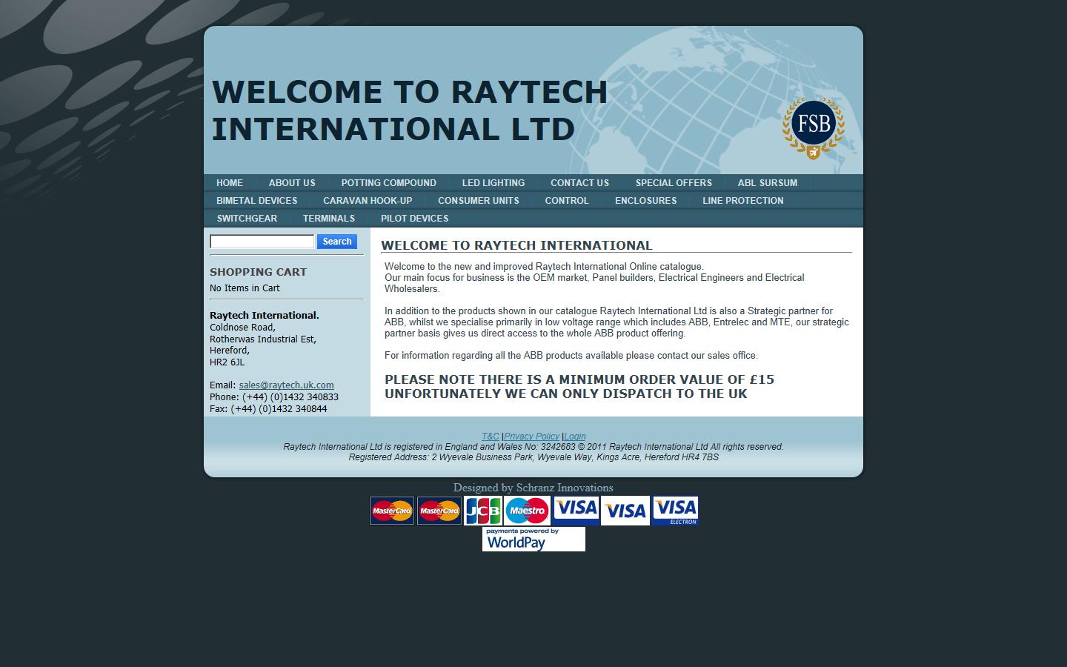Open the Login link
The image size is (1067, 667).
tap(574, 437)
